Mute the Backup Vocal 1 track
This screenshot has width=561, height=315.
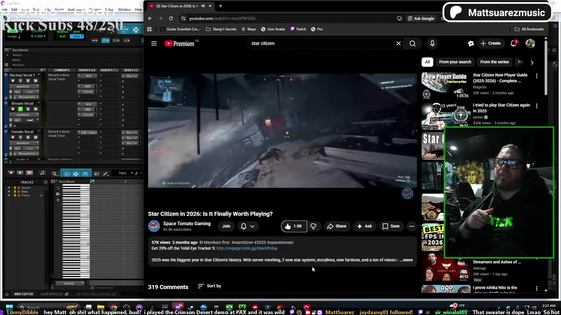pyautogui.click(x=36, y=81)
